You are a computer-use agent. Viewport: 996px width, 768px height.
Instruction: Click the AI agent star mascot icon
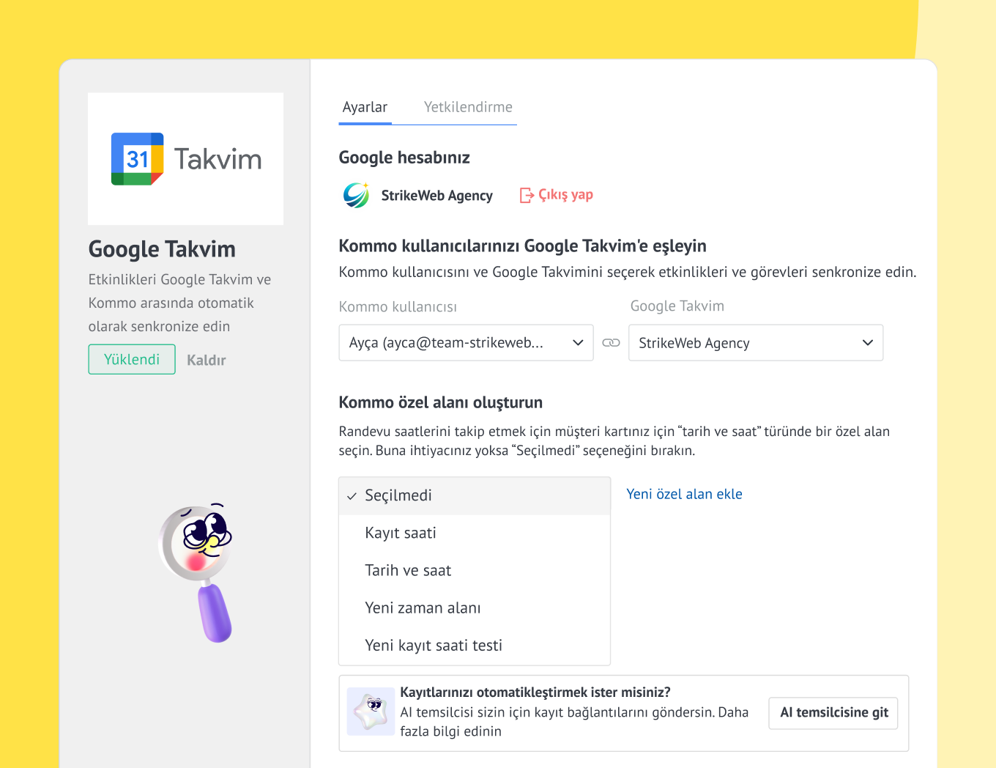371,711
